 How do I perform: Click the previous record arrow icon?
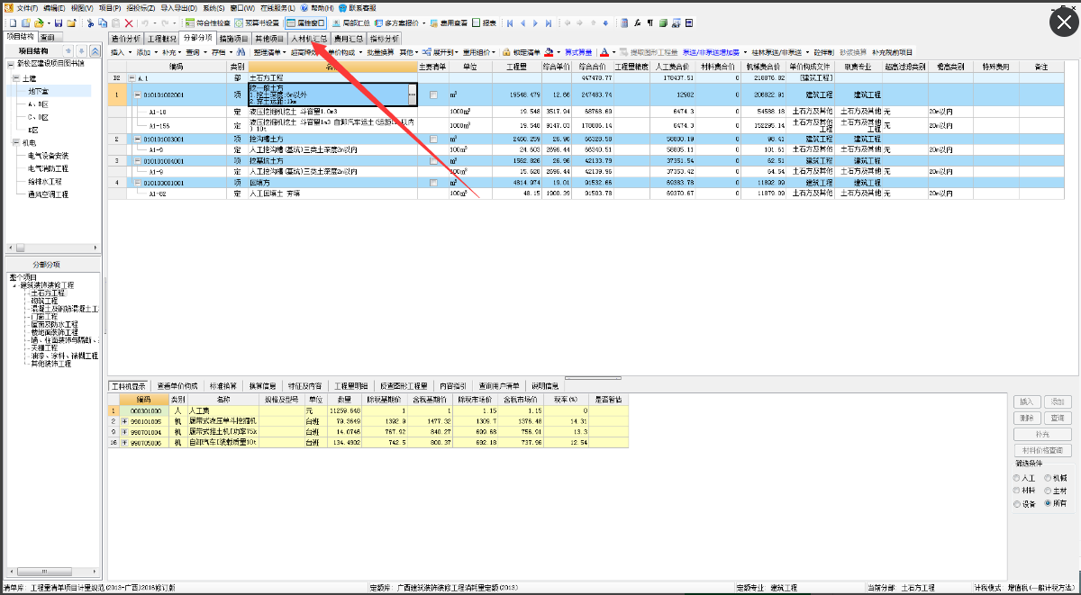pos(523,23)
